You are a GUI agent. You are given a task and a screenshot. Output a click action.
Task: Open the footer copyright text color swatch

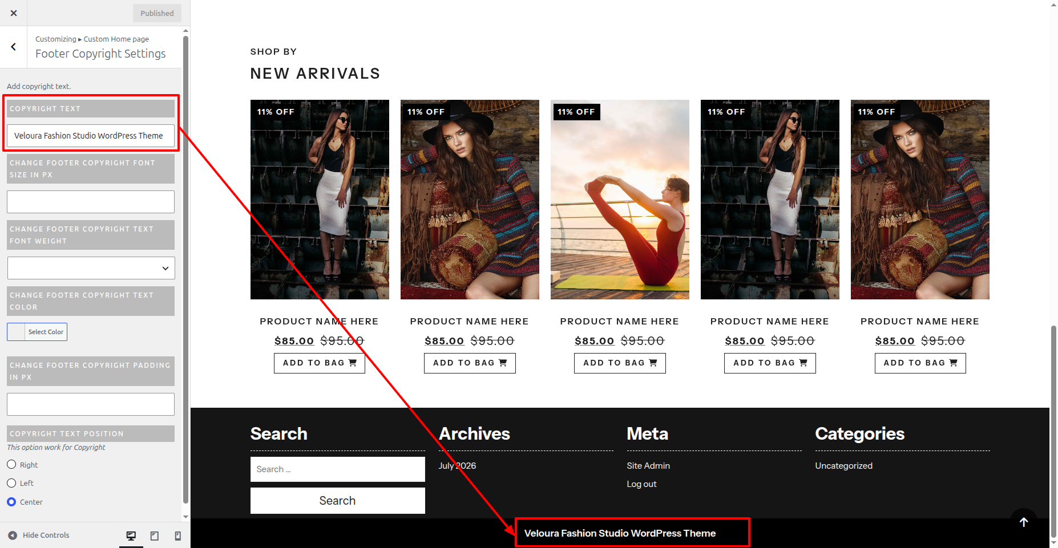click(x=16, y=332)
